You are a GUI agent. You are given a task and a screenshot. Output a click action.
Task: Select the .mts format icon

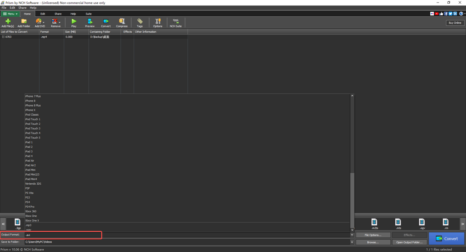(398, 224)
